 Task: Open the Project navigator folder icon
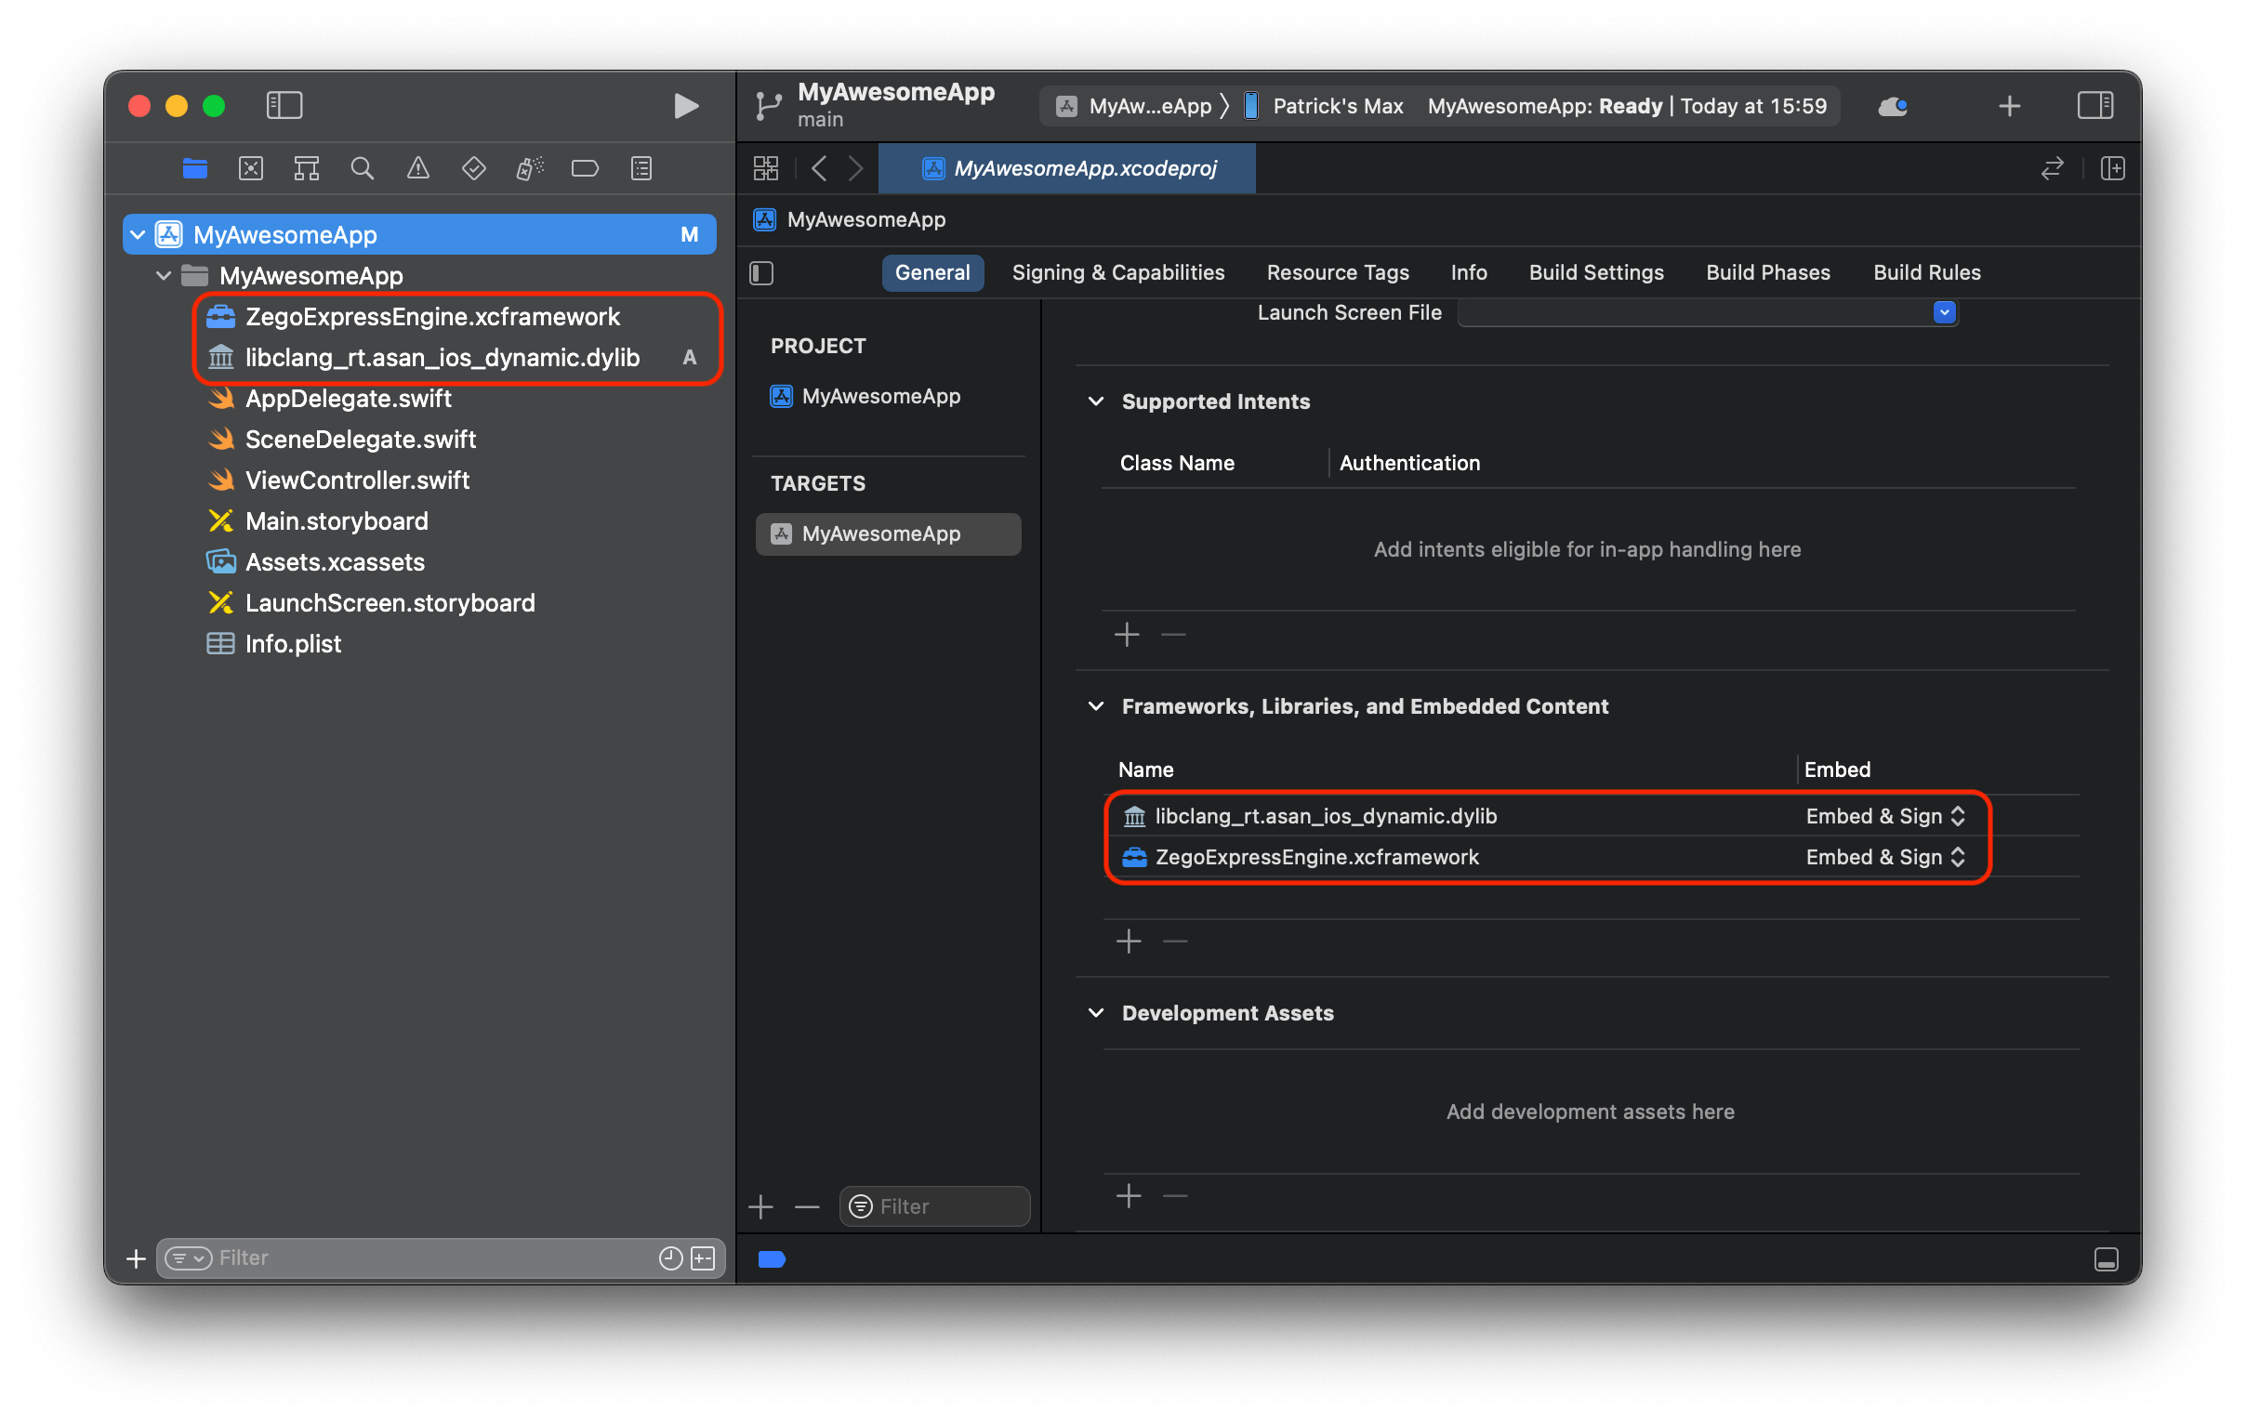pyautogui.click(x=195, y=168)
